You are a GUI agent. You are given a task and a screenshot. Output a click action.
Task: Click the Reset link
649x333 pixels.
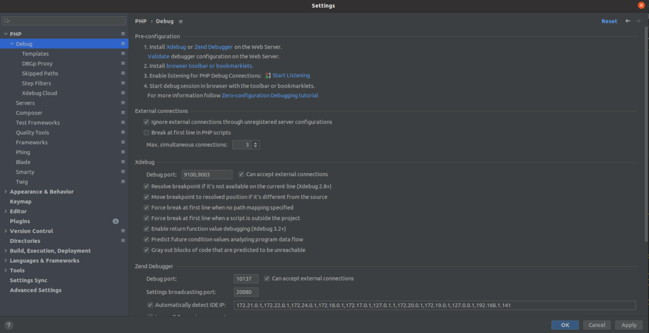609,21
